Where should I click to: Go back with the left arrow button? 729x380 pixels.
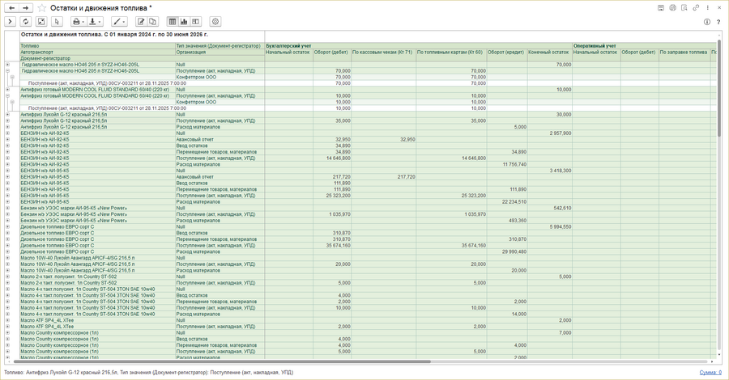11,8
